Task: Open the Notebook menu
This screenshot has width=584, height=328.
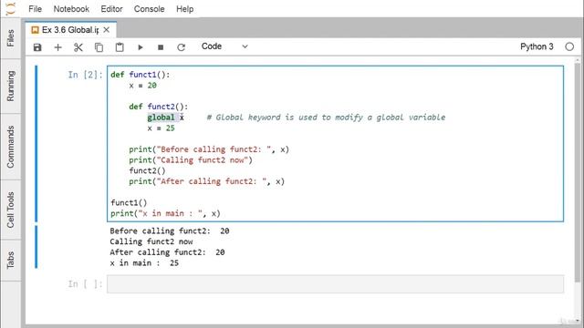Action: tap(71, 9)
